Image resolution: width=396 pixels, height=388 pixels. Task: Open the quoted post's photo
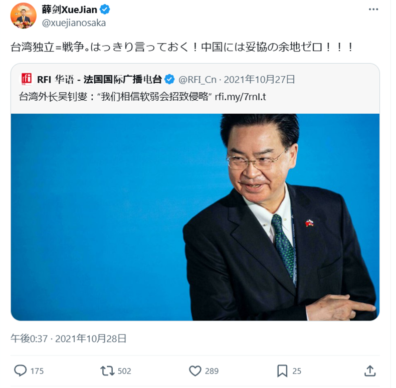tap(195, 217)
